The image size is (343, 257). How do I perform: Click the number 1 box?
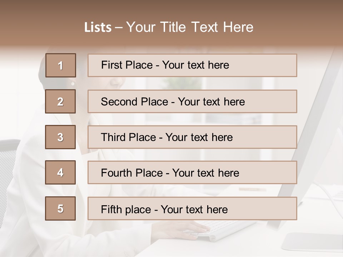pyautogui.click(x=61, y=65)
